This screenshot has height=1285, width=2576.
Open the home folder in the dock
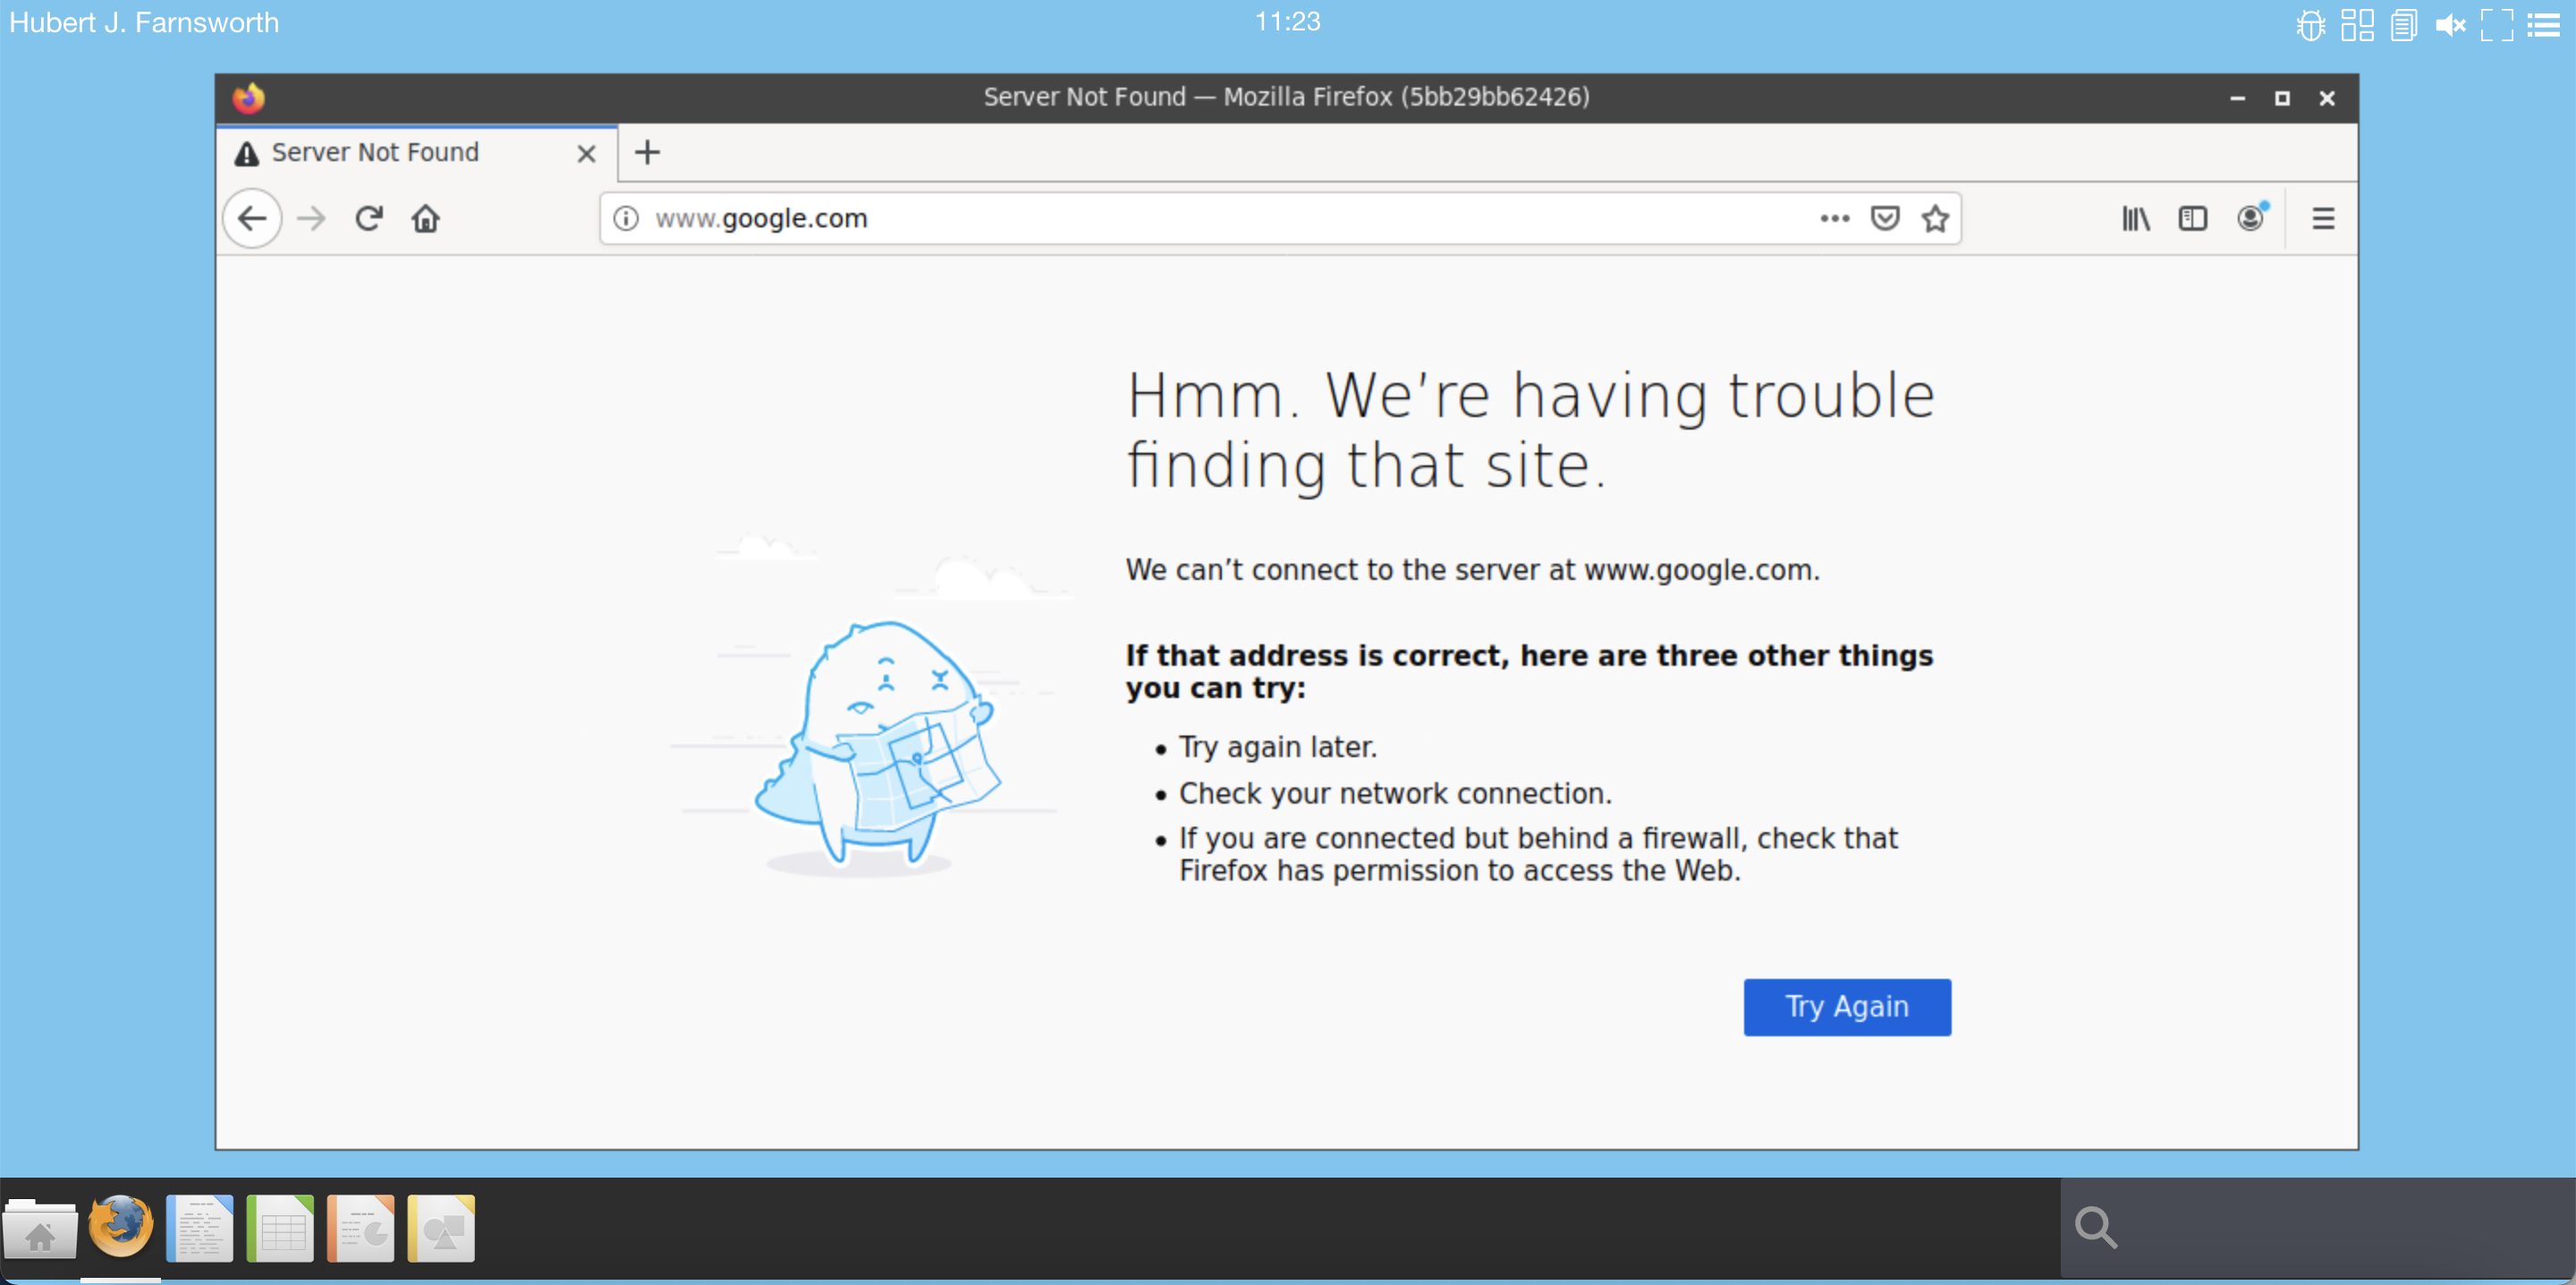pos(40,1228)
